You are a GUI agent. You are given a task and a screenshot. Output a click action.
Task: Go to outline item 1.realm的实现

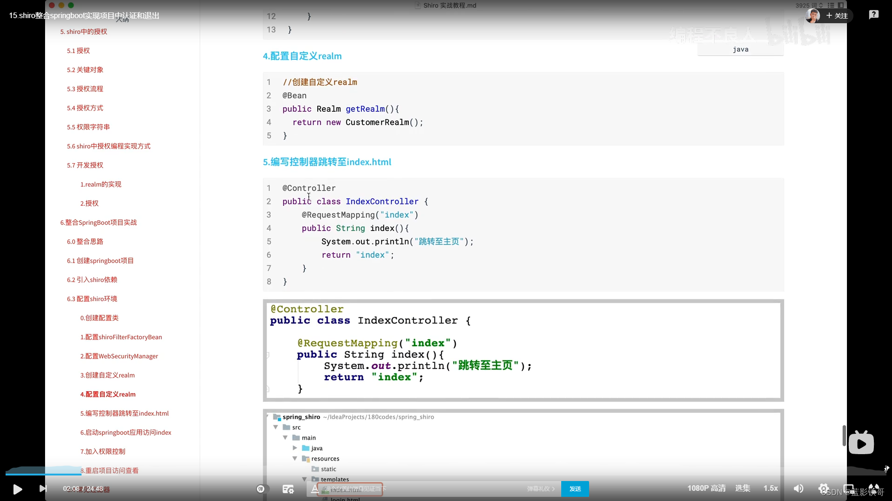click(x=101, y=184)
